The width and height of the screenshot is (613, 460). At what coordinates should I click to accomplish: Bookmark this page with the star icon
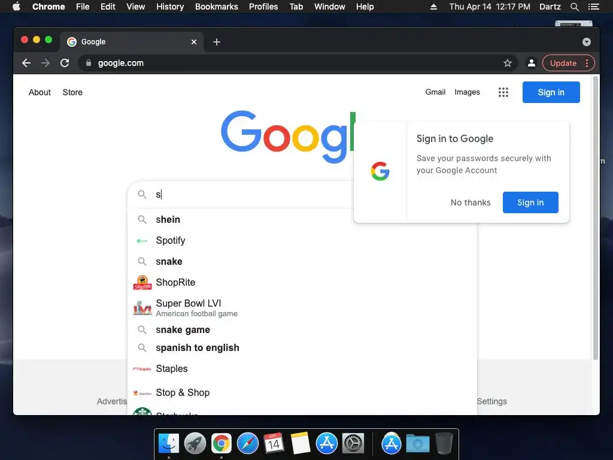[x=508, y=63]
